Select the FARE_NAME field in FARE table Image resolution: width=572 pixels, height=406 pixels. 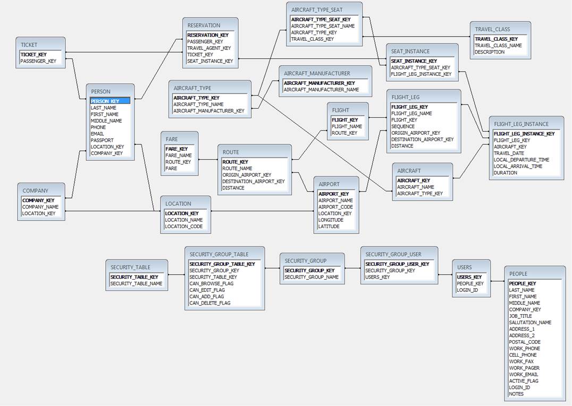click(x=179, y=156)
